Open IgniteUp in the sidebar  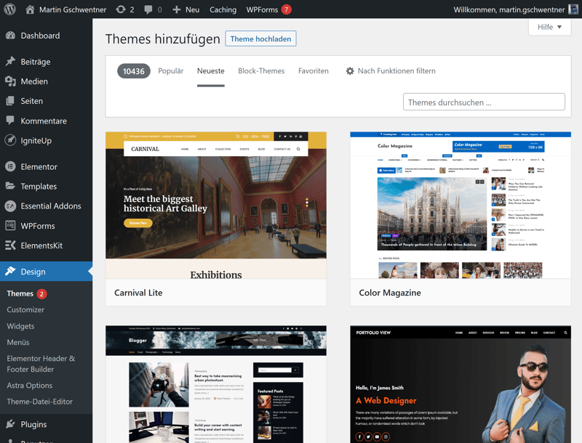click(x=36, y=140)
